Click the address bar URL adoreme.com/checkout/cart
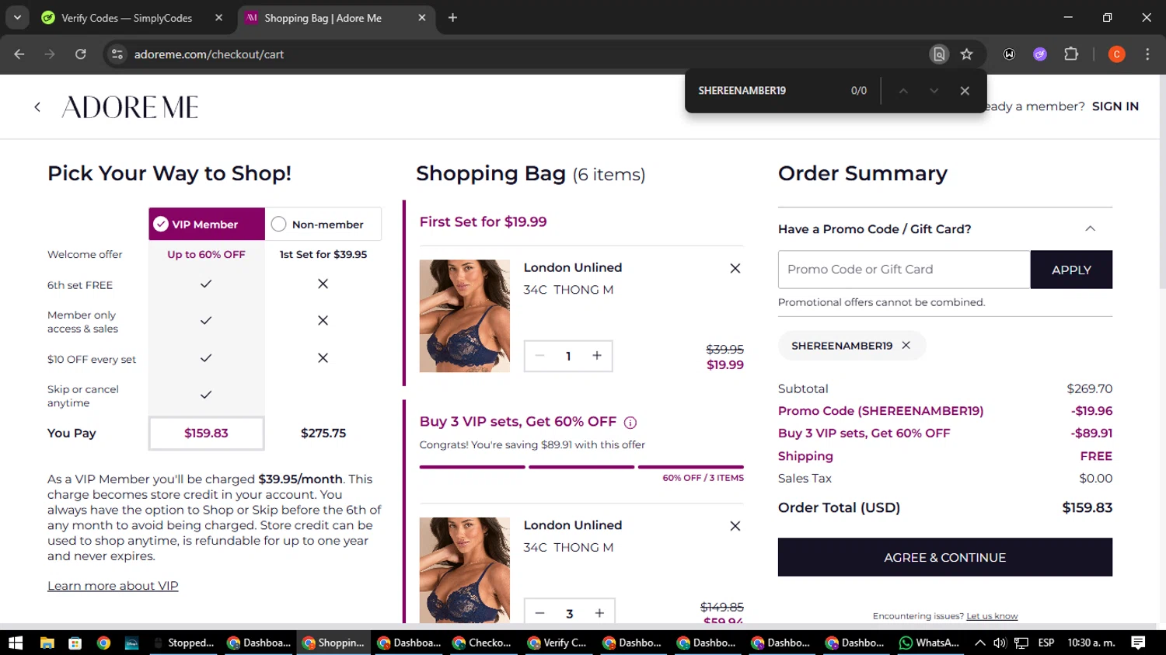This screenshot has height=655, width=1166. pyautogui.click(x=209, y=54)
